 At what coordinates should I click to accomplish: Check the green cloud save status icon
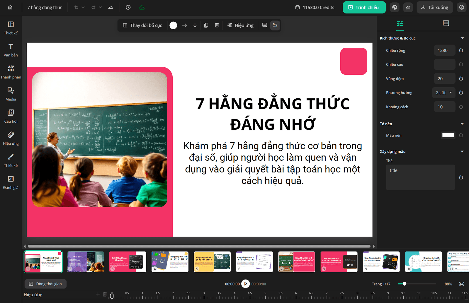(142, 7)
